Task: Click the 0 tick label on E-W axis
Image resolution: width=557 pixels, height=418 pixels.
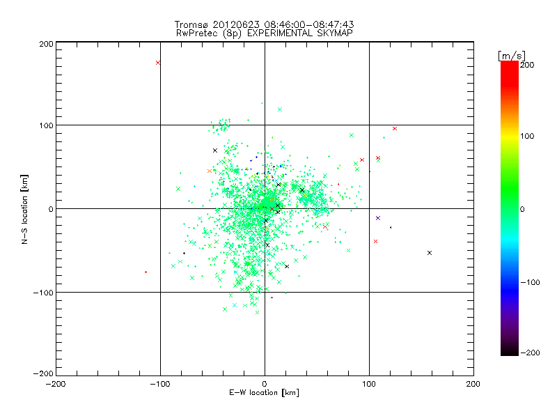Action: click(x=265, y=384)
